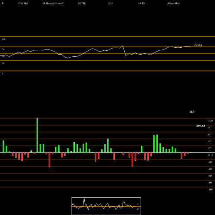The image size is (215, 215).
Task: Click the MR axis label 60
Action: pos(210,135)
